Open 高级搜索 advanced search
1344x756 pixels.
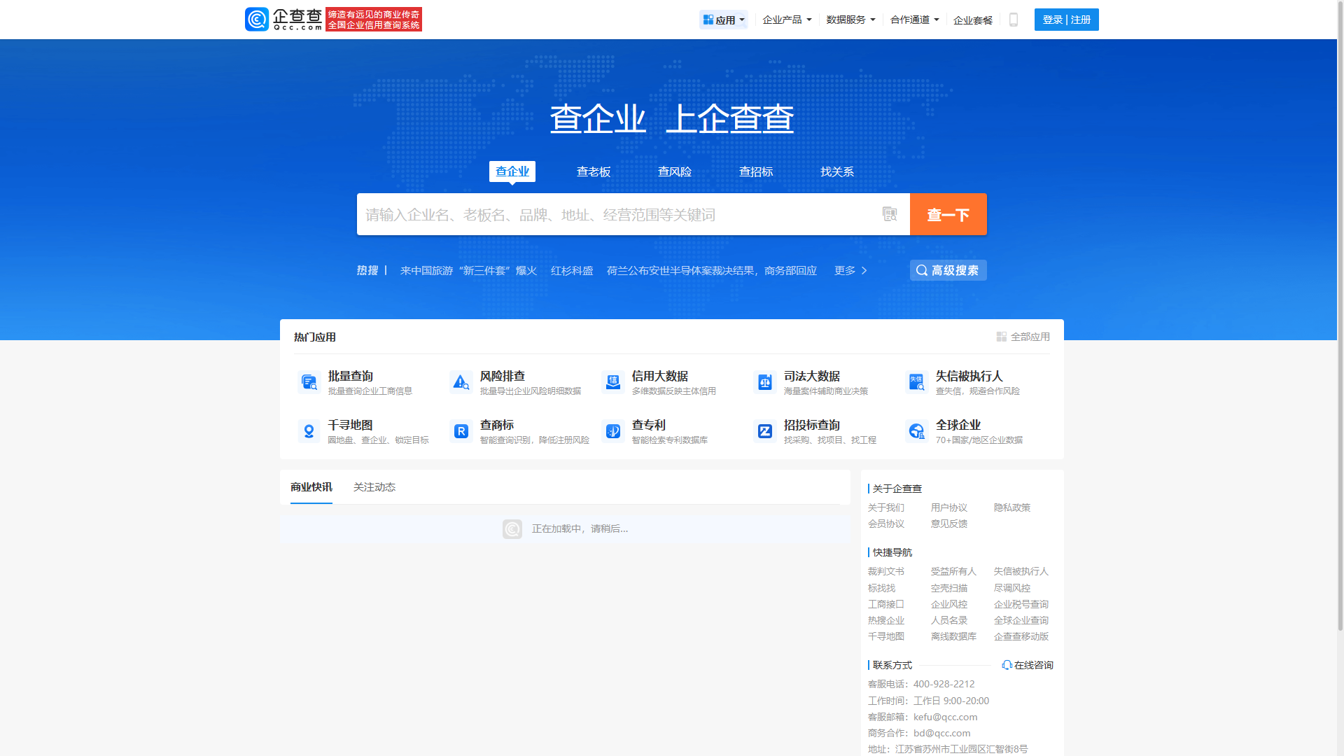click(948, 270)
